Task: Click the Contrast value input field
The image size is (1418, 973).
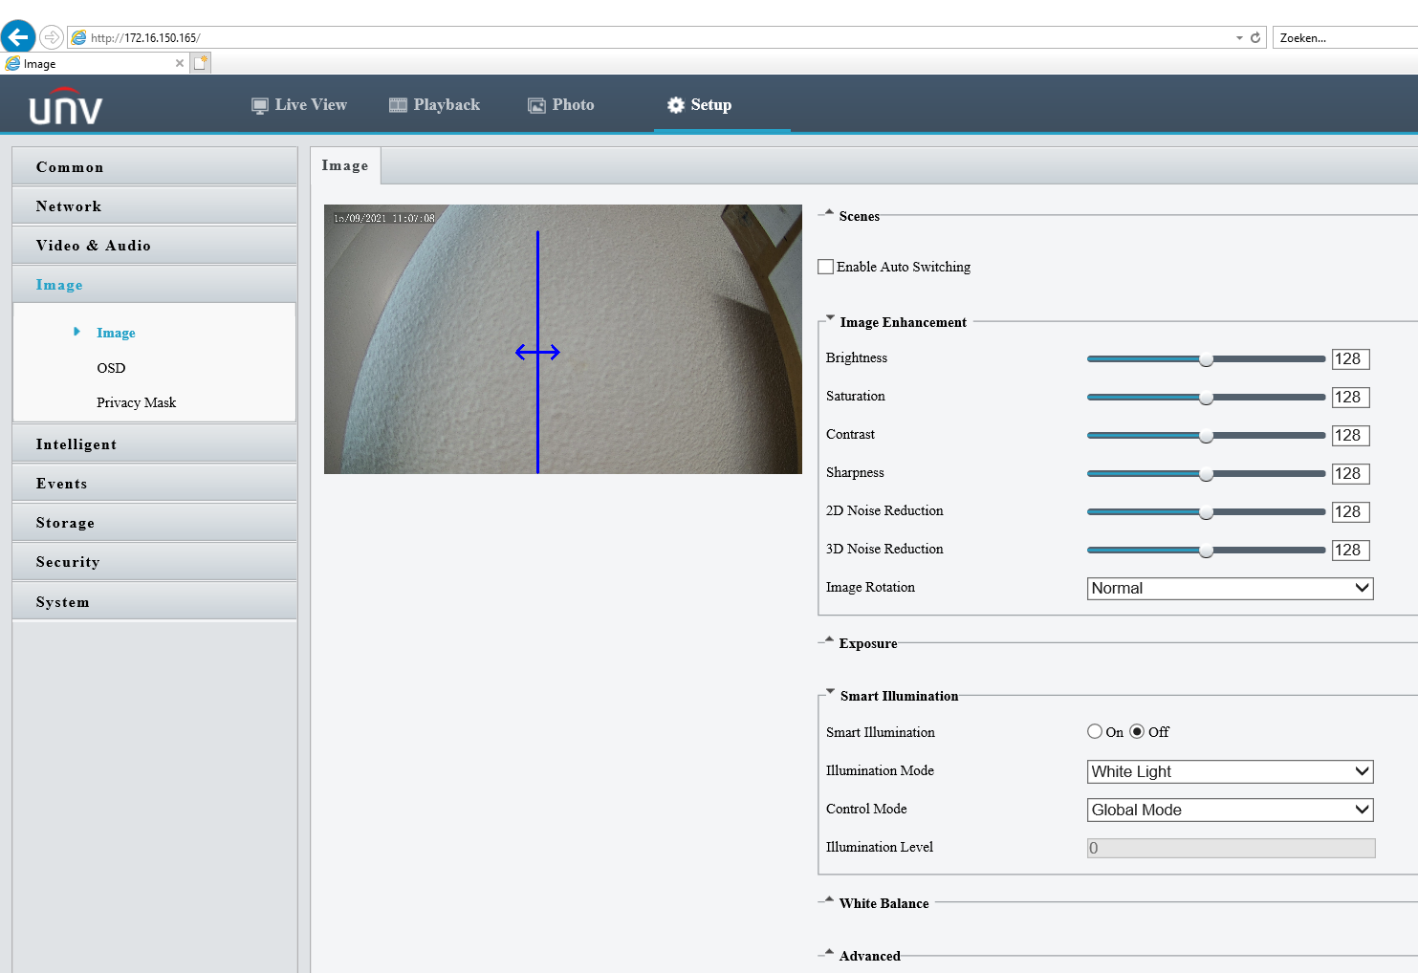Action: click(1350, 436)
